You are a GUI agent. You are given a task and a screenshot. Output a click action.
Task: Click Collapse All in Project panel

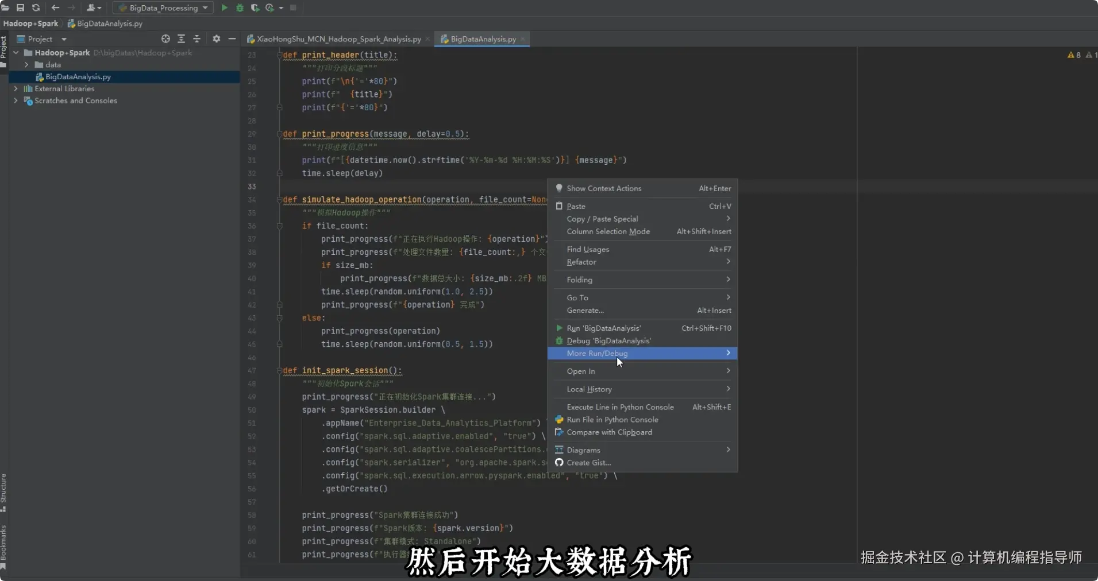[x=197, y=38]
